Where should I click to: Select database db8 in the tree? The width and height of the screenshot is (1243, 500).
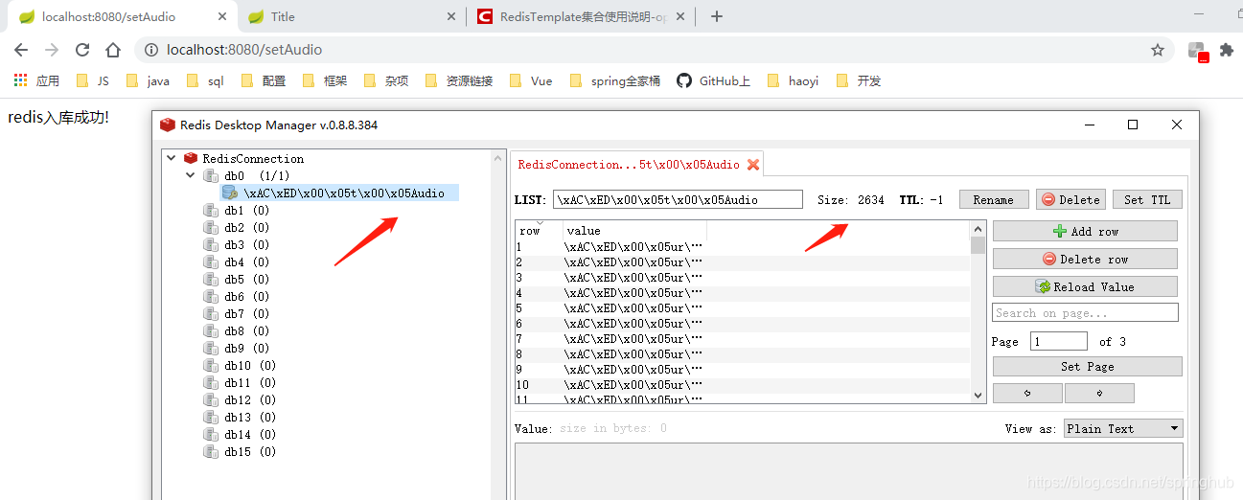pyautogui.click(x=246, y=331)
